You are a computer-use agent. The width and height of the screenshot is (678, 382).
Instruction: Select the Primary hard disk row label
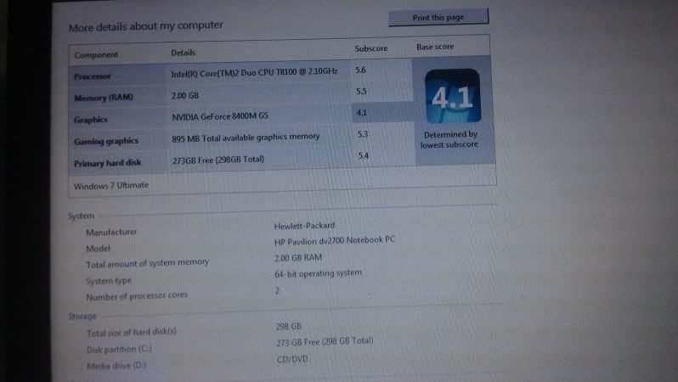coord(108,163)
